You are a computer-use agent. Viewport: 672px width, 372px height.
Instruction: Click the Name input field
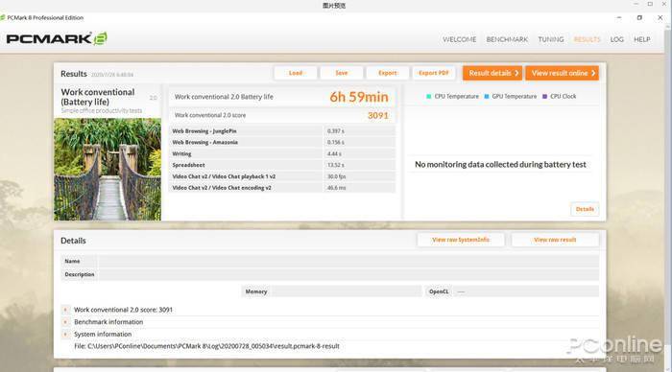(348, 261)
